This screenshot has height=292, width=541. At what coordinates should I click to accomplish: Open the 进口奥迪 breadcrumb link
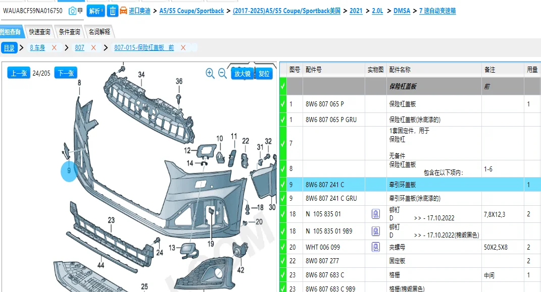click(140, 11)
